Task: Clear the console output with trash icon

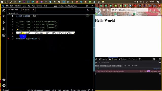Action: click(x=96, y=62)
